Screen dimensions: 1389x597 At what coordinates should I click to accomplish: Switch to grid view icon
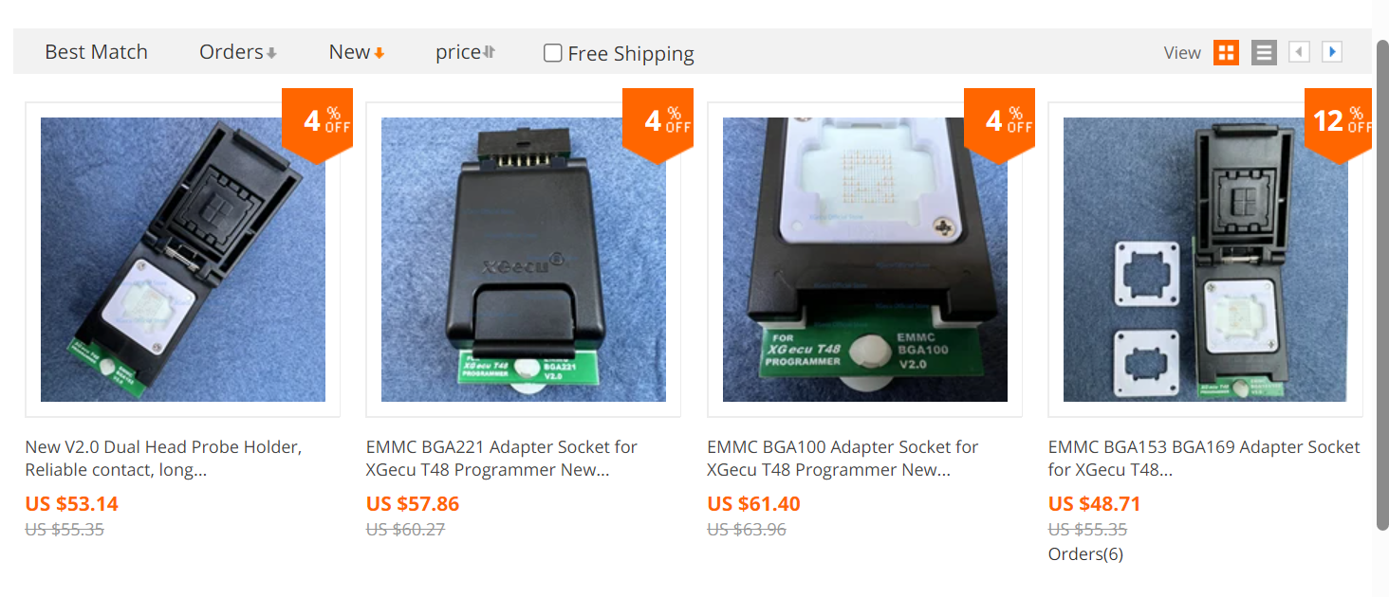[x=1226, y=52]
